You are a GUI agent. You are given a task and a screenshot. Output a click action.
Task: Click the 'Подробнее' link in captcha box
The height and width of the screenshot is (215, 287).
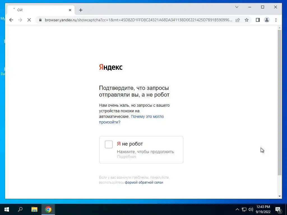(x=126, y=157)
